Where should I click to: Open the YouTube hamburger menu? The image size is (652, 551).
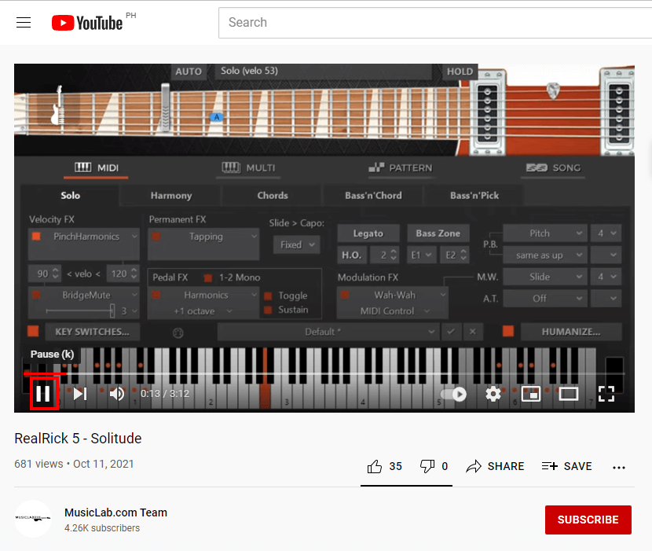24,23
